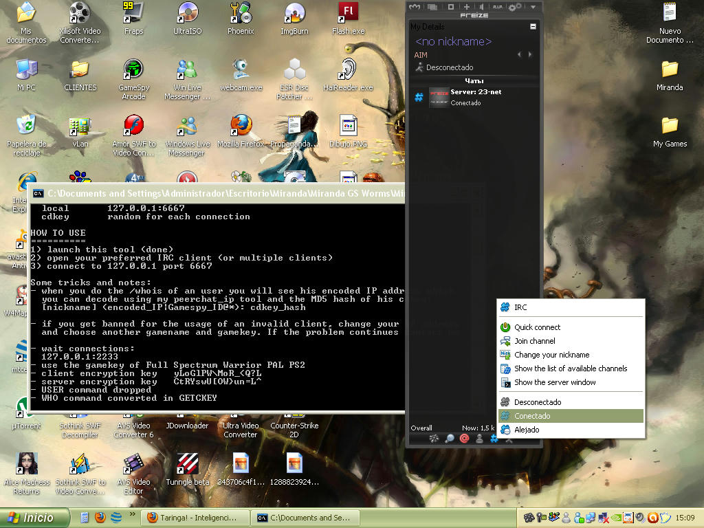Open Flash.exe desktop shortcut

[x=349, y=19]
